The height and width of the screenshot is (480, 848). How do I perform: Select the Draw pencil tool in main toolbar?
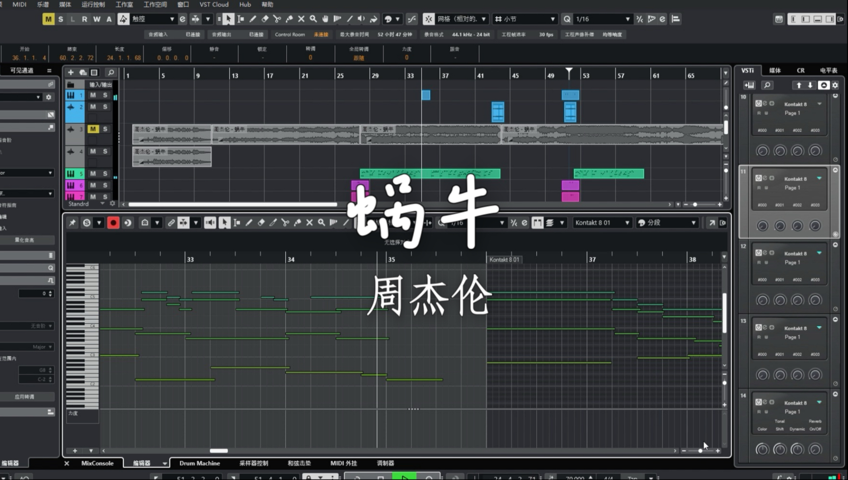click(x=253, y=19)
